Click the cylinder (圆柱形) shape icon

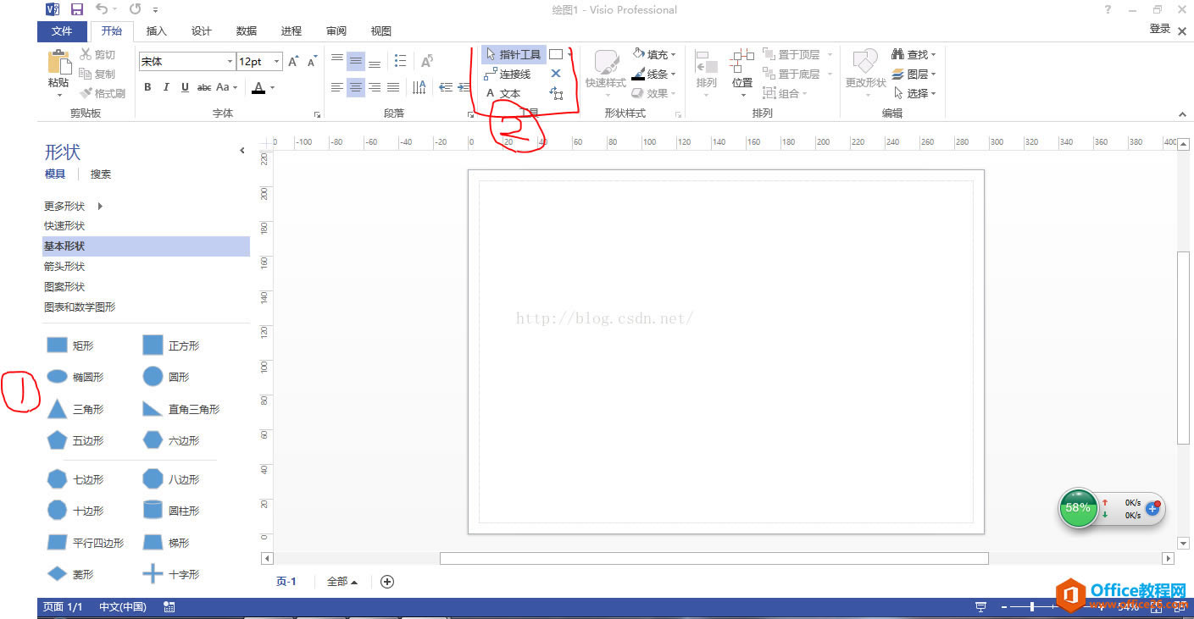pyautogui.click(x=153, y=511)
